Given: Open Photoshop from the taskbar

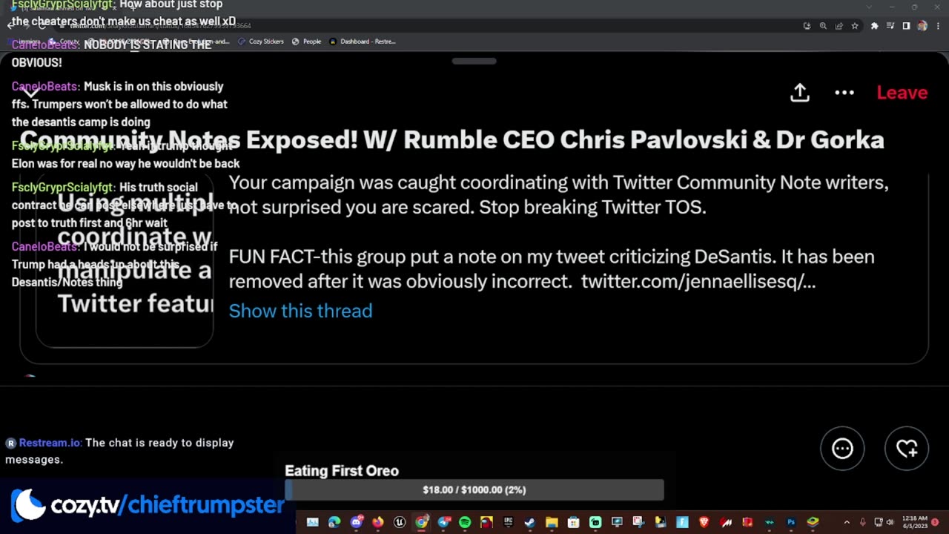Looking at the screenshot, I should (790, 522).
